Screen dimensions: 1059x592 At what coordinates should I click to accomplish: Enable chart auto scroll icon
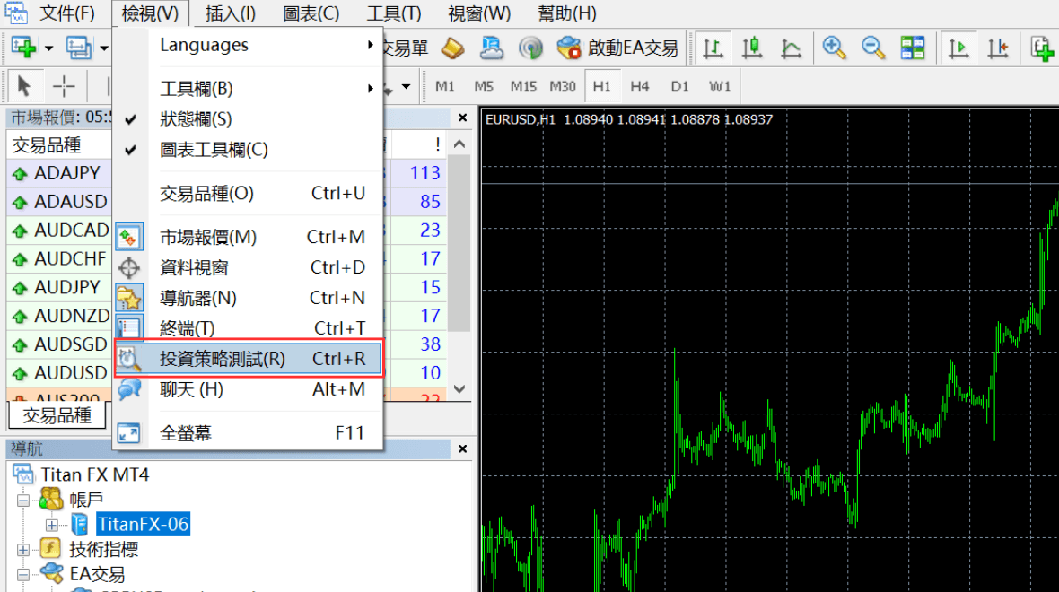coord(958,48)
